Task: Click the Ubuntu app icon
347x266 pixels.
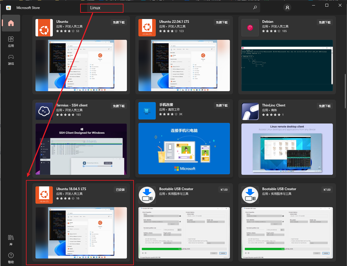Action: click(x=44, y=28)
